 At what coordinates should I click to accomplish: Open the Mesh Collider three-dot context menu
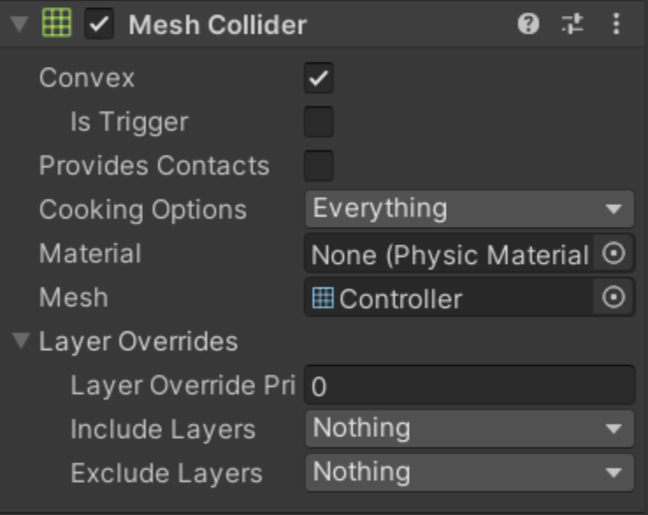click(x=616, y=24)
